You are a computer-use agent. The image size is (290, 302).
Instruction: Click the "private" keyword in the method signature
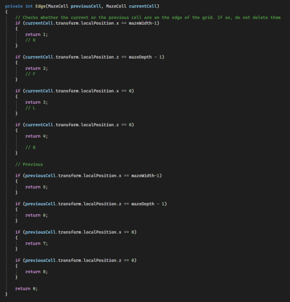[14, 6]
